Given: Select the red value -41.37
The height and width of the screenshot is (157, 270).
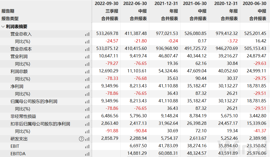Looking at the screenshot, I should pyautogui.click(x=260, y=131).
